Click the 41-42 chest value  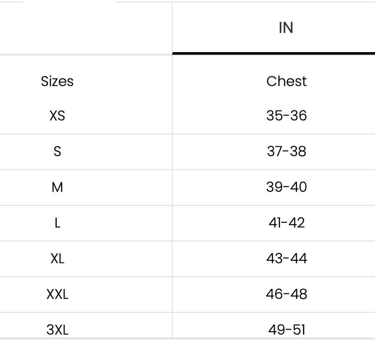pos(287,223)
